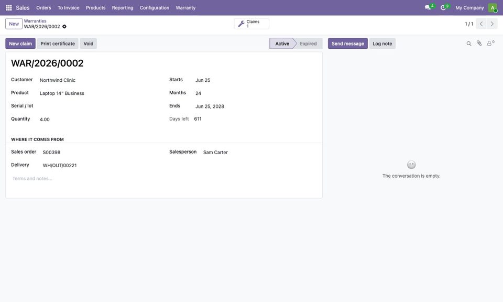Click the New claim button

coord(20,44)
